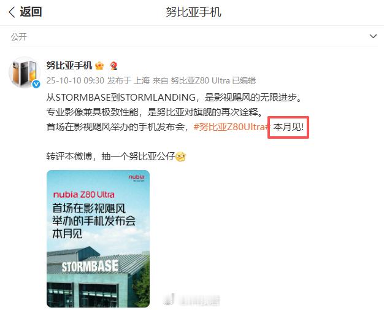Click the 努比亚Z80 Ultra device source text
Viewport: 384px width, 310px height.
pyautogui.click(x=201, y=80)
